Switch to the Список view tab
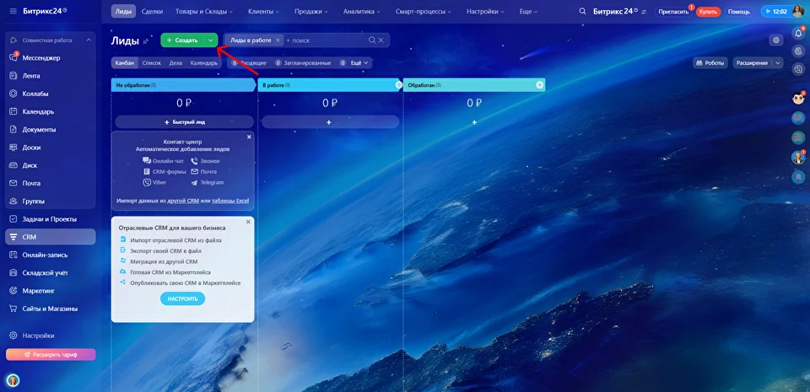Screen dimensions: 810x392 [x=151, y=63]
